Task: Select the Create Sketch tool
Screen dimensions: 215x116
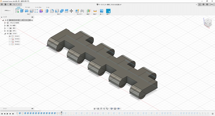Action: [x=17, y=11]
